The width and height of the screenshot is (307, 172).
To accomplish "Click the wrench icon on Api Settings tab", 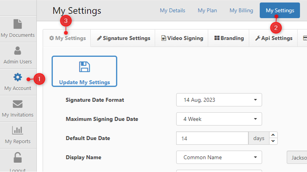I will click(258, 38).
